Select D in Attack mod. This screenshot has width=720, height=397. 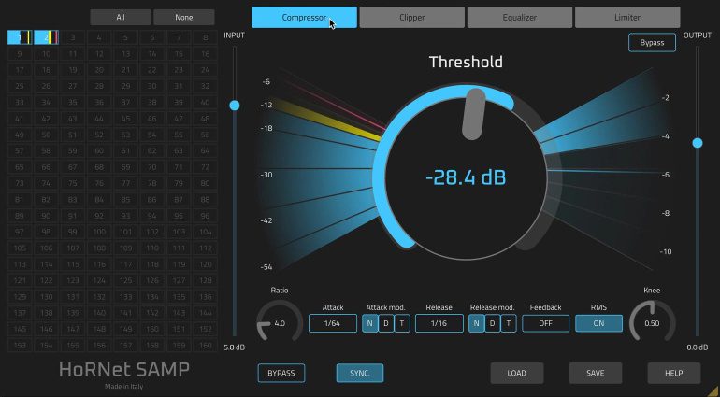tap(385, 323)
